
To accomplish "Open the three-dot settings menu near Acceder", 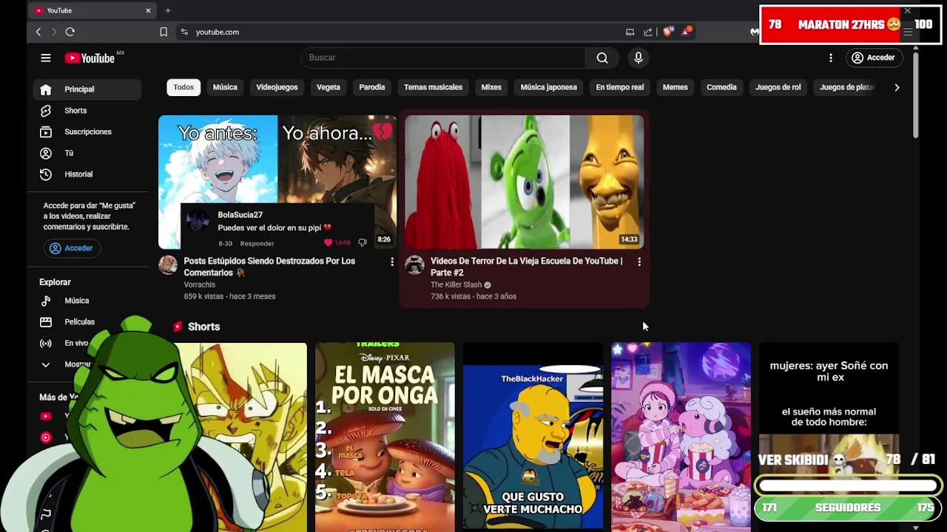I will 831,58.
